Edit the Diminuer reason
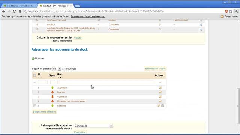 [x=160, y=92]
